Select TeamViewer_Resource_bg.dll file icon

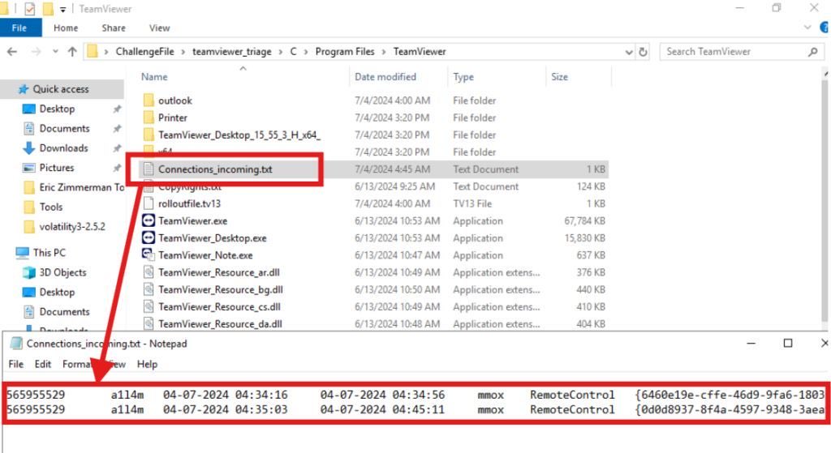149,289
